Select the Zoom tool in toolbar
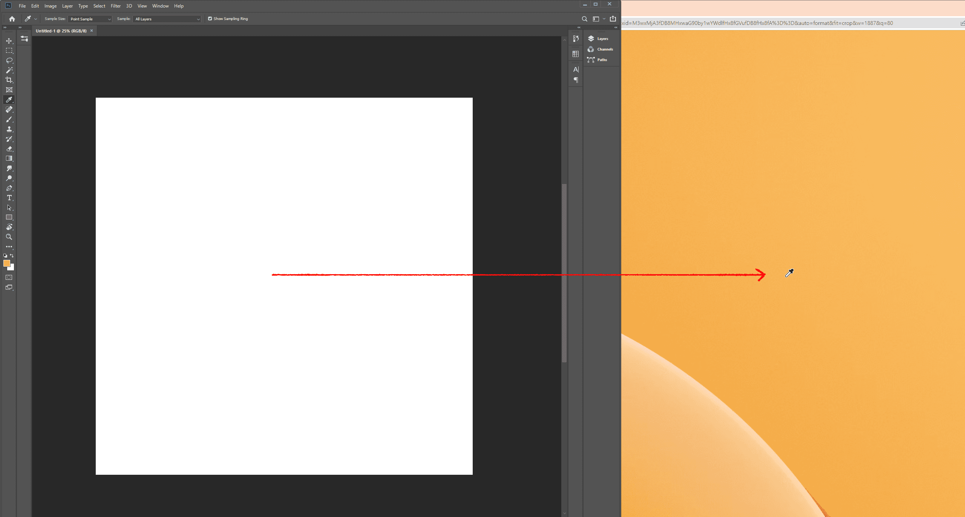 [x=9, y=237]
